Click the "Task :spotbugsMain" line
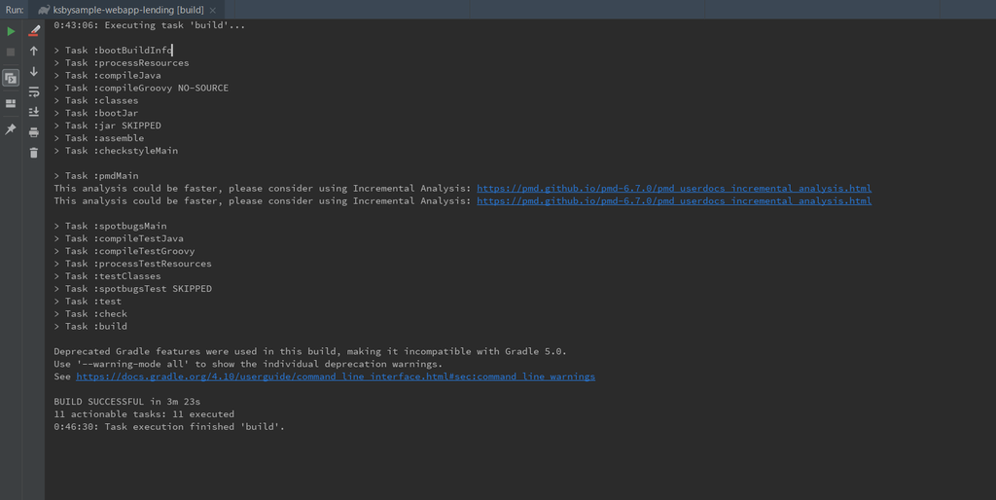Screen dimensions: 996x500 click(x=110, y=227)
